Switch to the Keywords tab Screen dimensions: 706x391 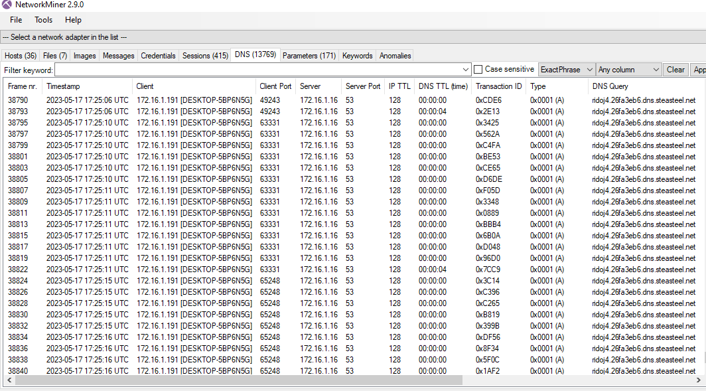tap(357, 55)
